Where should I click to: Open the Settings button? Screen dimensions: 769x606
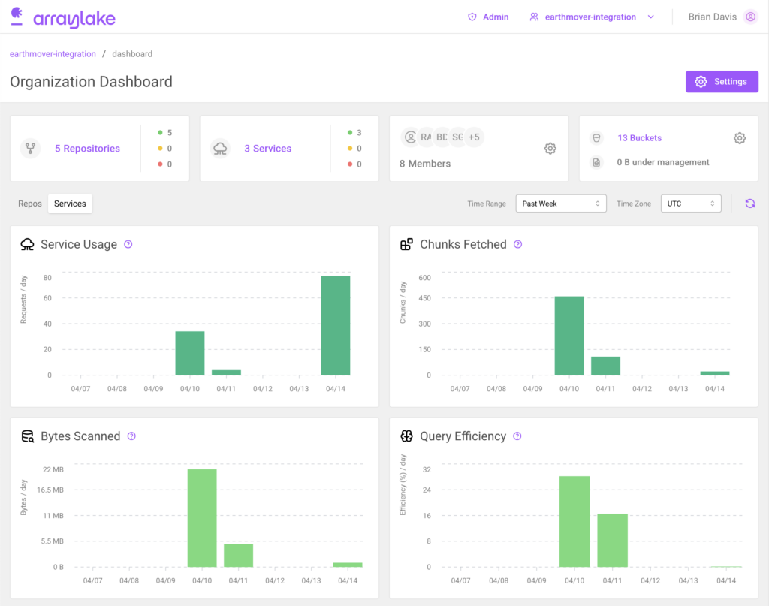click(x=722, y=81)
